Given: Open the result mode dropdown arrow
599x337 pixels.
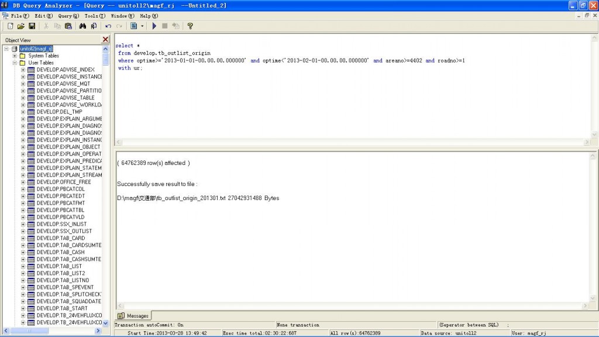Looking at the screenshot, I should tap(142, 26).
